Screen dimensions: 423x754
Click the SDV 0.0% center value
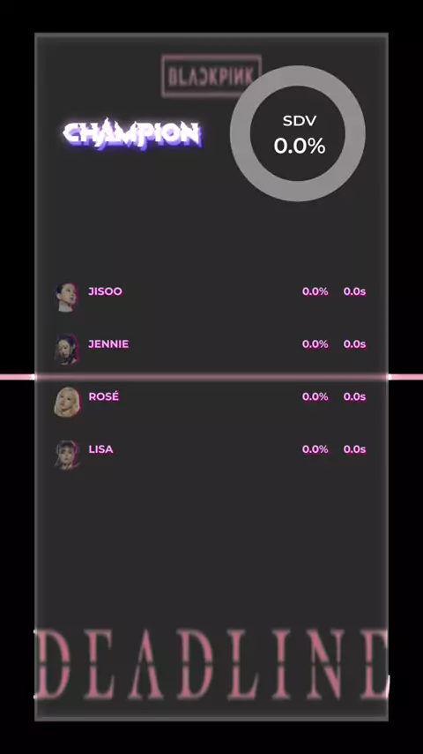coord(300,147)
